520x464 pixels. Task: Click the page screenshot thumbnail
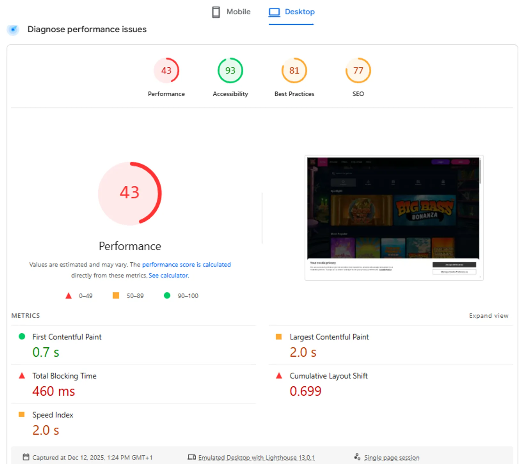[x=394, y=217]
